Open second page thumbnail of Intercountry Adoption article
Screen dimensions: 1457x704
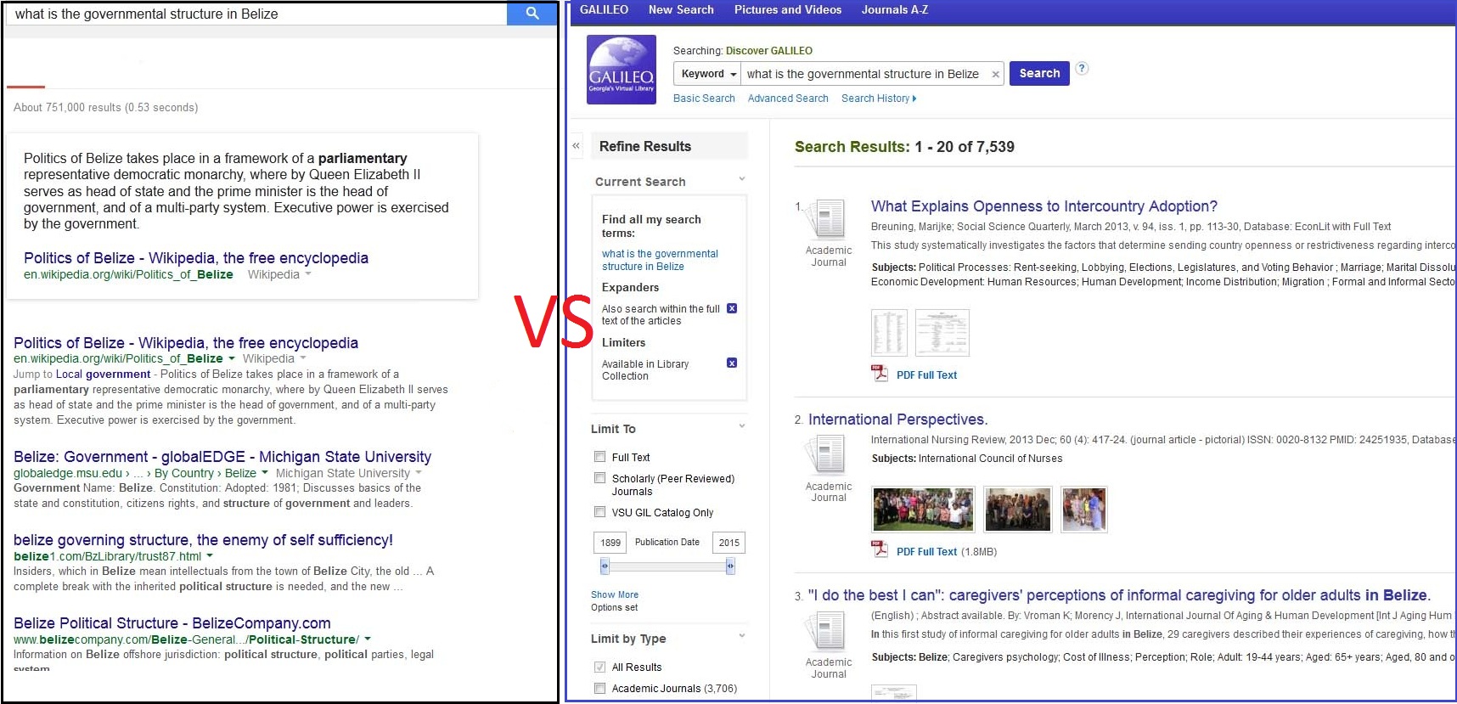[942, 332]
